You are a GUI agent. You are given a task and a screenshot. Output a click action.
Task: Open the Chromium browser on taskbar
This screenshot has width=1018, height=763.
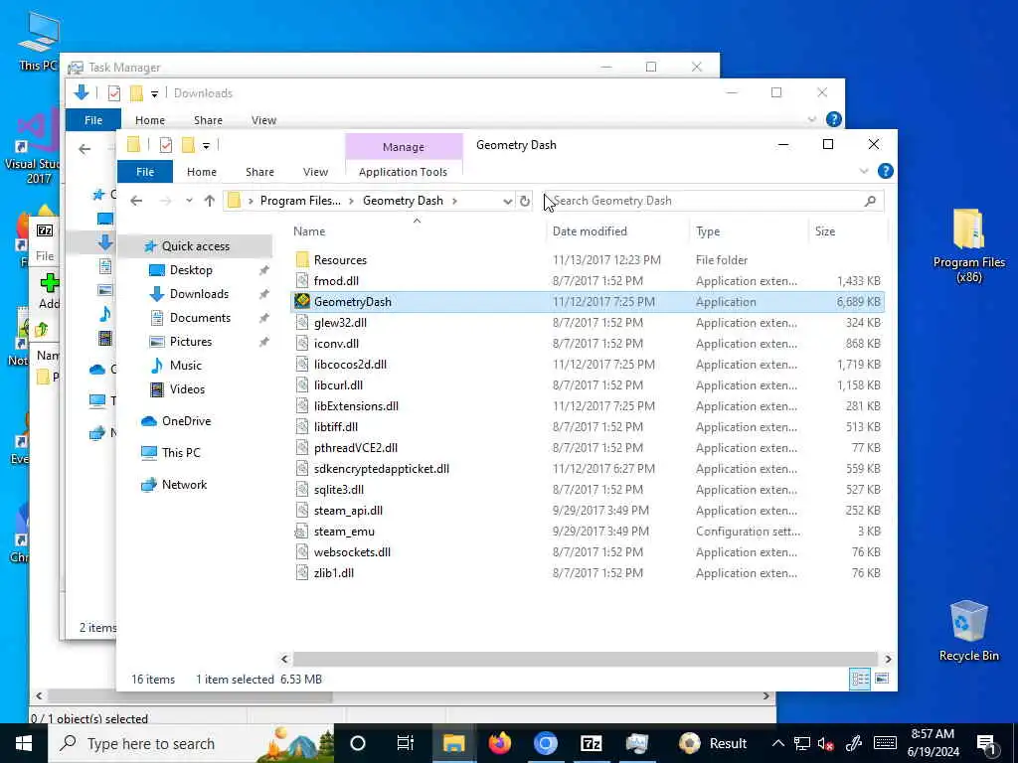coord(546,743)
